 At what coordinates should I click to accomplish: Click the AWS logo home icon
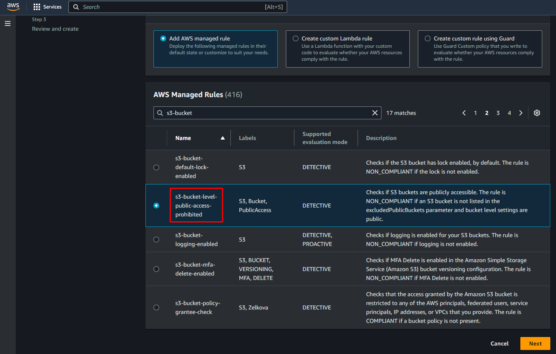(13, 7)
